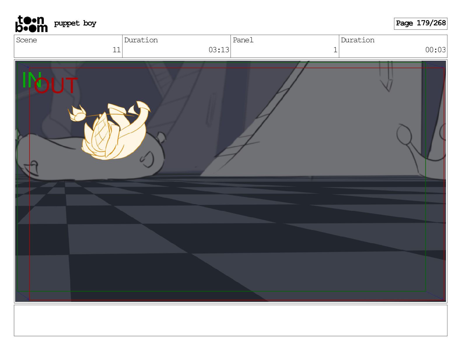The width and height of the screenshot is (462, 357).
Task: Click the Page 179/268 indicator box
Action: [421, 23]
